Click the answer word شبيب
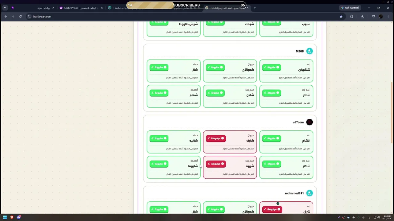 pyautogui.click(x=306, y=24)
